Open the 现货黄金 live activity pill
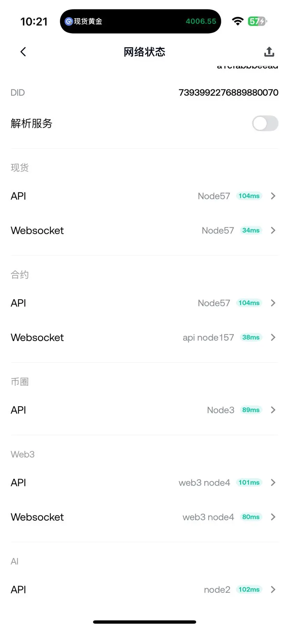The image size is (289, 629). [140, 21]
